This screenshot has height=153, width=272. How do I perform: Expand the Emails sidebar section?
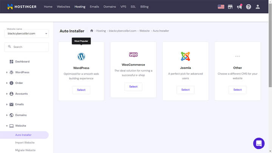tap(7, 104)
